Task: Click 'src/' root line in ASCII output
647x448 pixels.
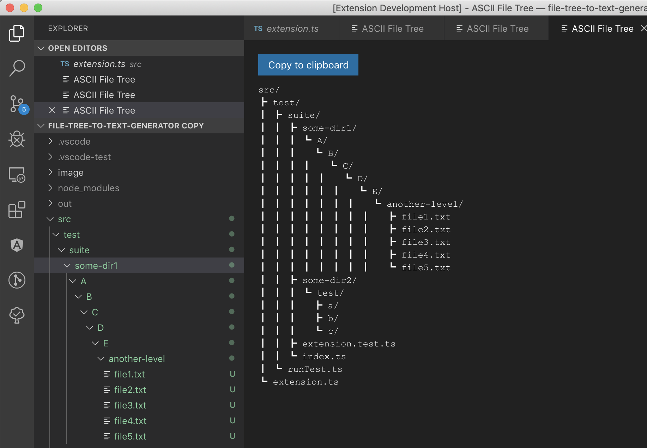Action: pos(269,90)
